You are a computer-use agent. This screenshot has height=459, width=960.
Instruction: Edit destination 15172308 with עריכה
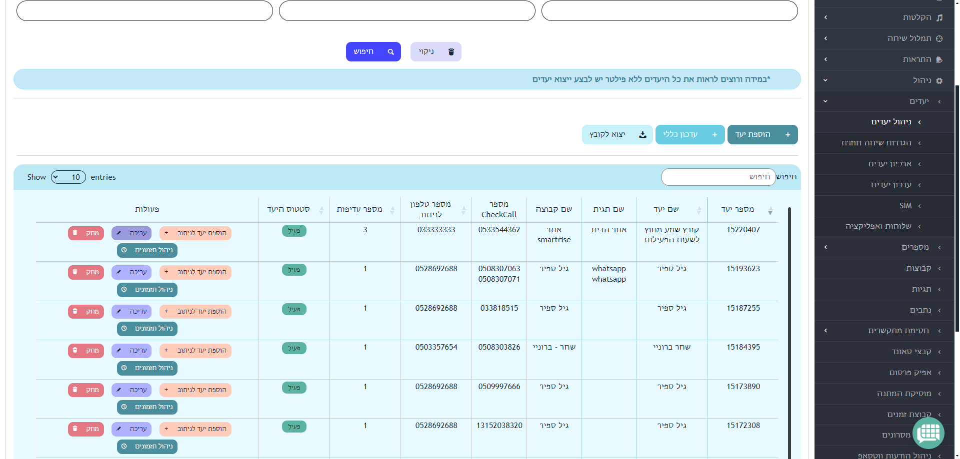(131, 429)
